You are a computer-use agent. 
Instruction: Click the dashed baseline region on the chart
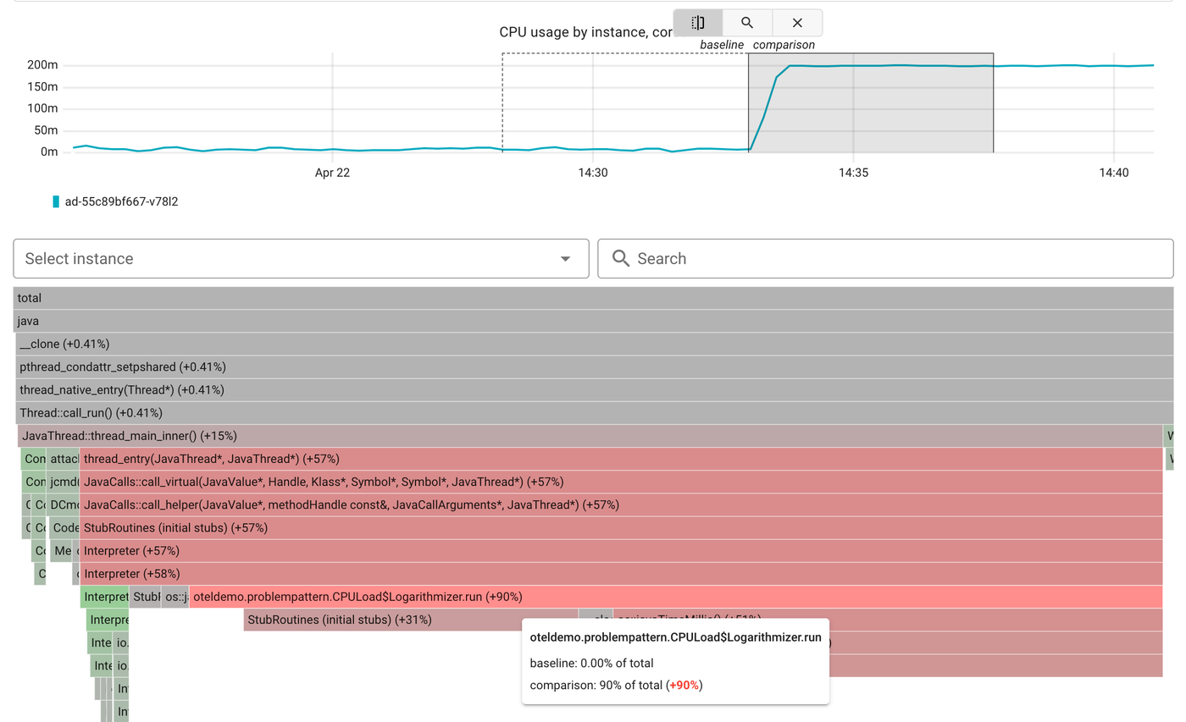[627, 102]
